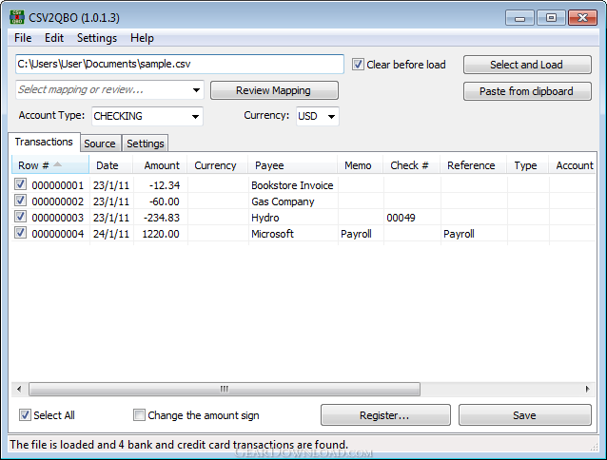Click the Account column header
Viewport: 607px width, 460px height.
(x=572, y=165)
